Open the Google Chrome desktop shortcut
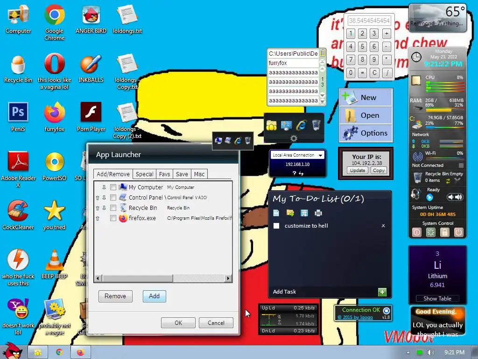Image resolution: width=478 pixels, height=359 pixels. [54, 22]
